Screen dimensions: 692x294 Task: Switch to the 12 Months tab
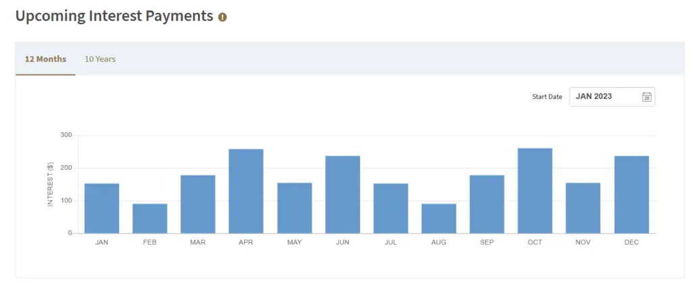pos(45,59)
